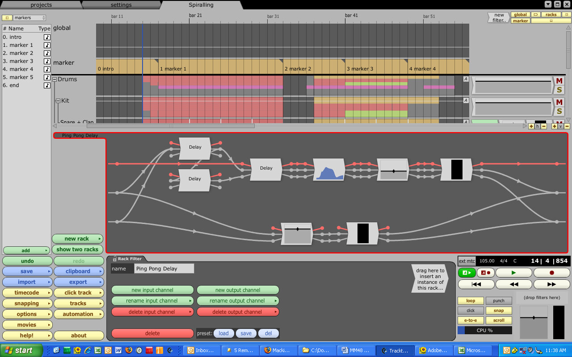This screenshot has height=357, width=572.
Task: Toggle the green automation read button
Action: coord(467,273)
